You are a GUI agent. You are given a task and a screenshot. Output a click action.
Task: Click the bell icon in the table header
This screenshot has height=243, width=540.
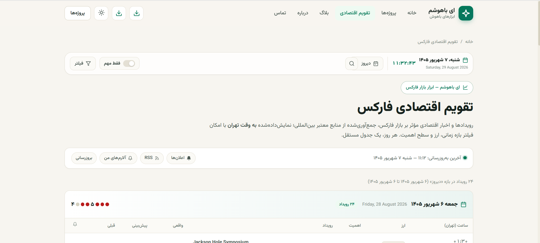pyautogui.click(x=75, y=224)
